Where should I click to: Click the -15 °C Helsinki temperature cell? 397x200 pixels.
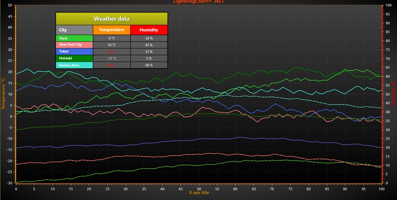(112, 58)
